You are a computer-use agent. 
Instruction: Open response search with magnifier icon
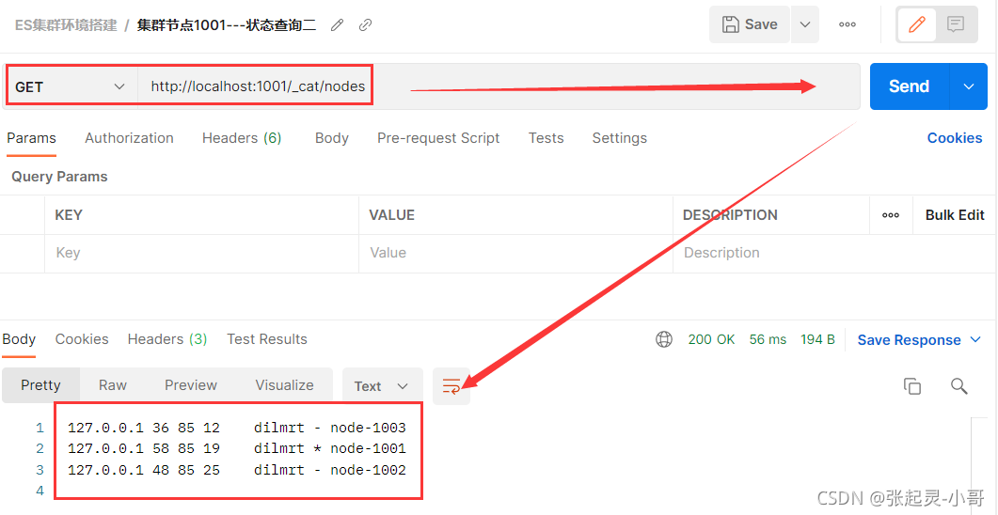[958, 386]
